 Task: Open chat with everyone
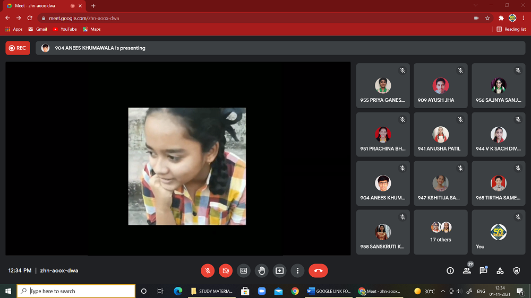(x=483, y=270)
